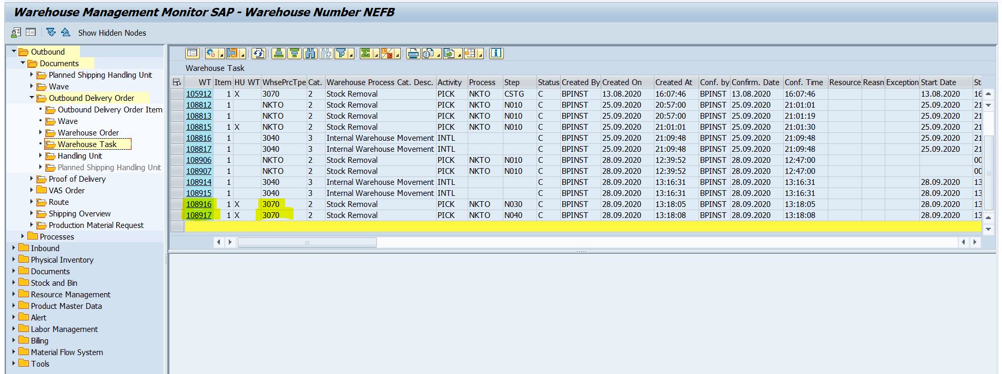Click the Set Filter funnel icon

pos(341,53)
